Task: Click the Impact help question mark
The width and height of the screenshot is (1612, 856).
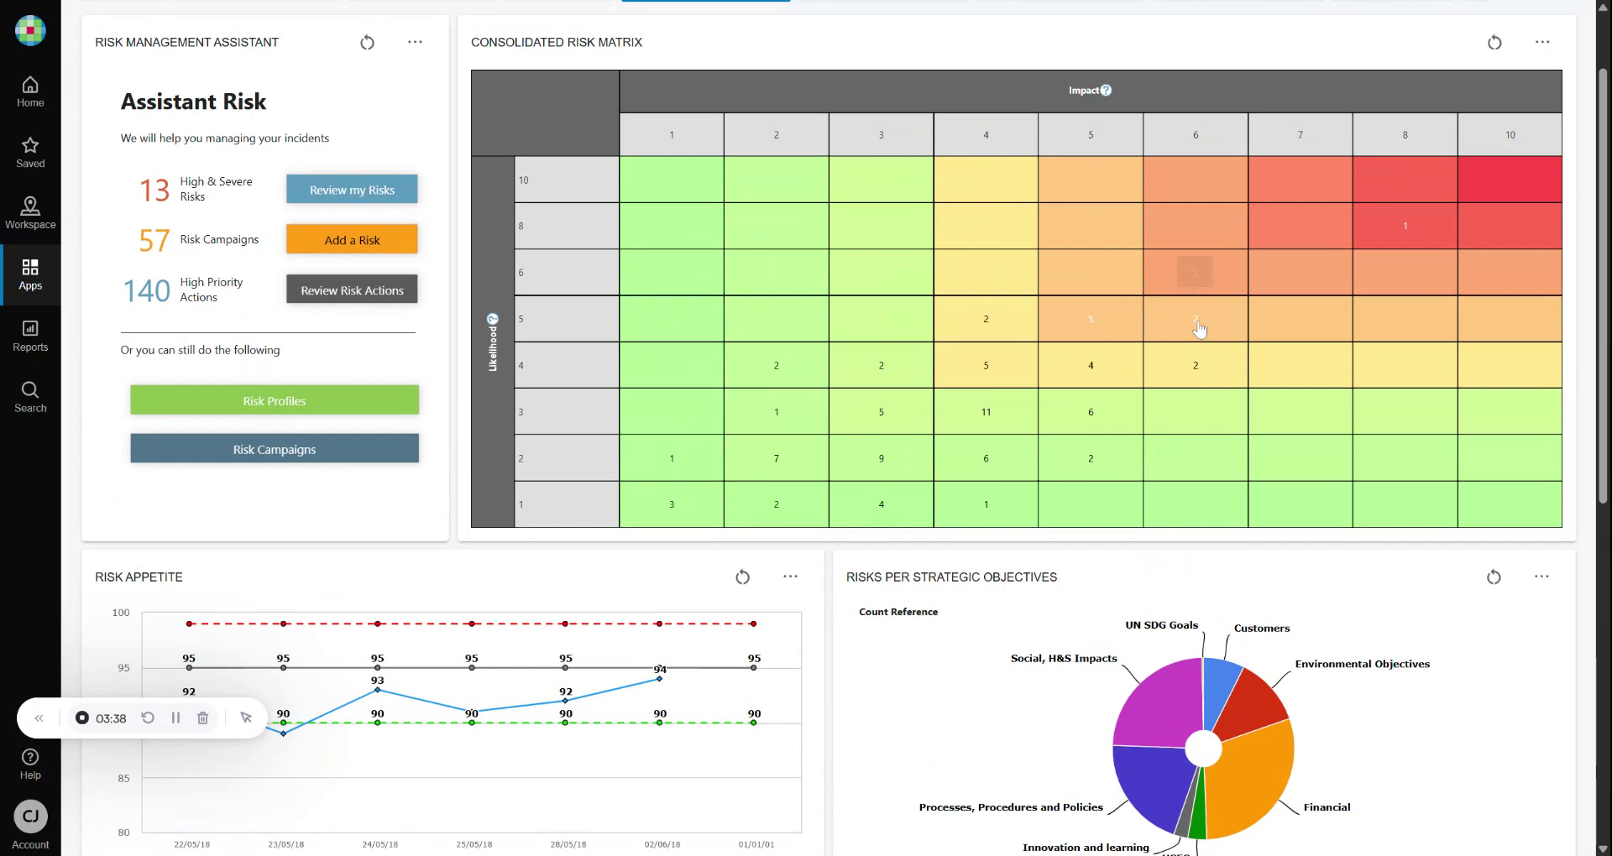Action: (1106, 91)
